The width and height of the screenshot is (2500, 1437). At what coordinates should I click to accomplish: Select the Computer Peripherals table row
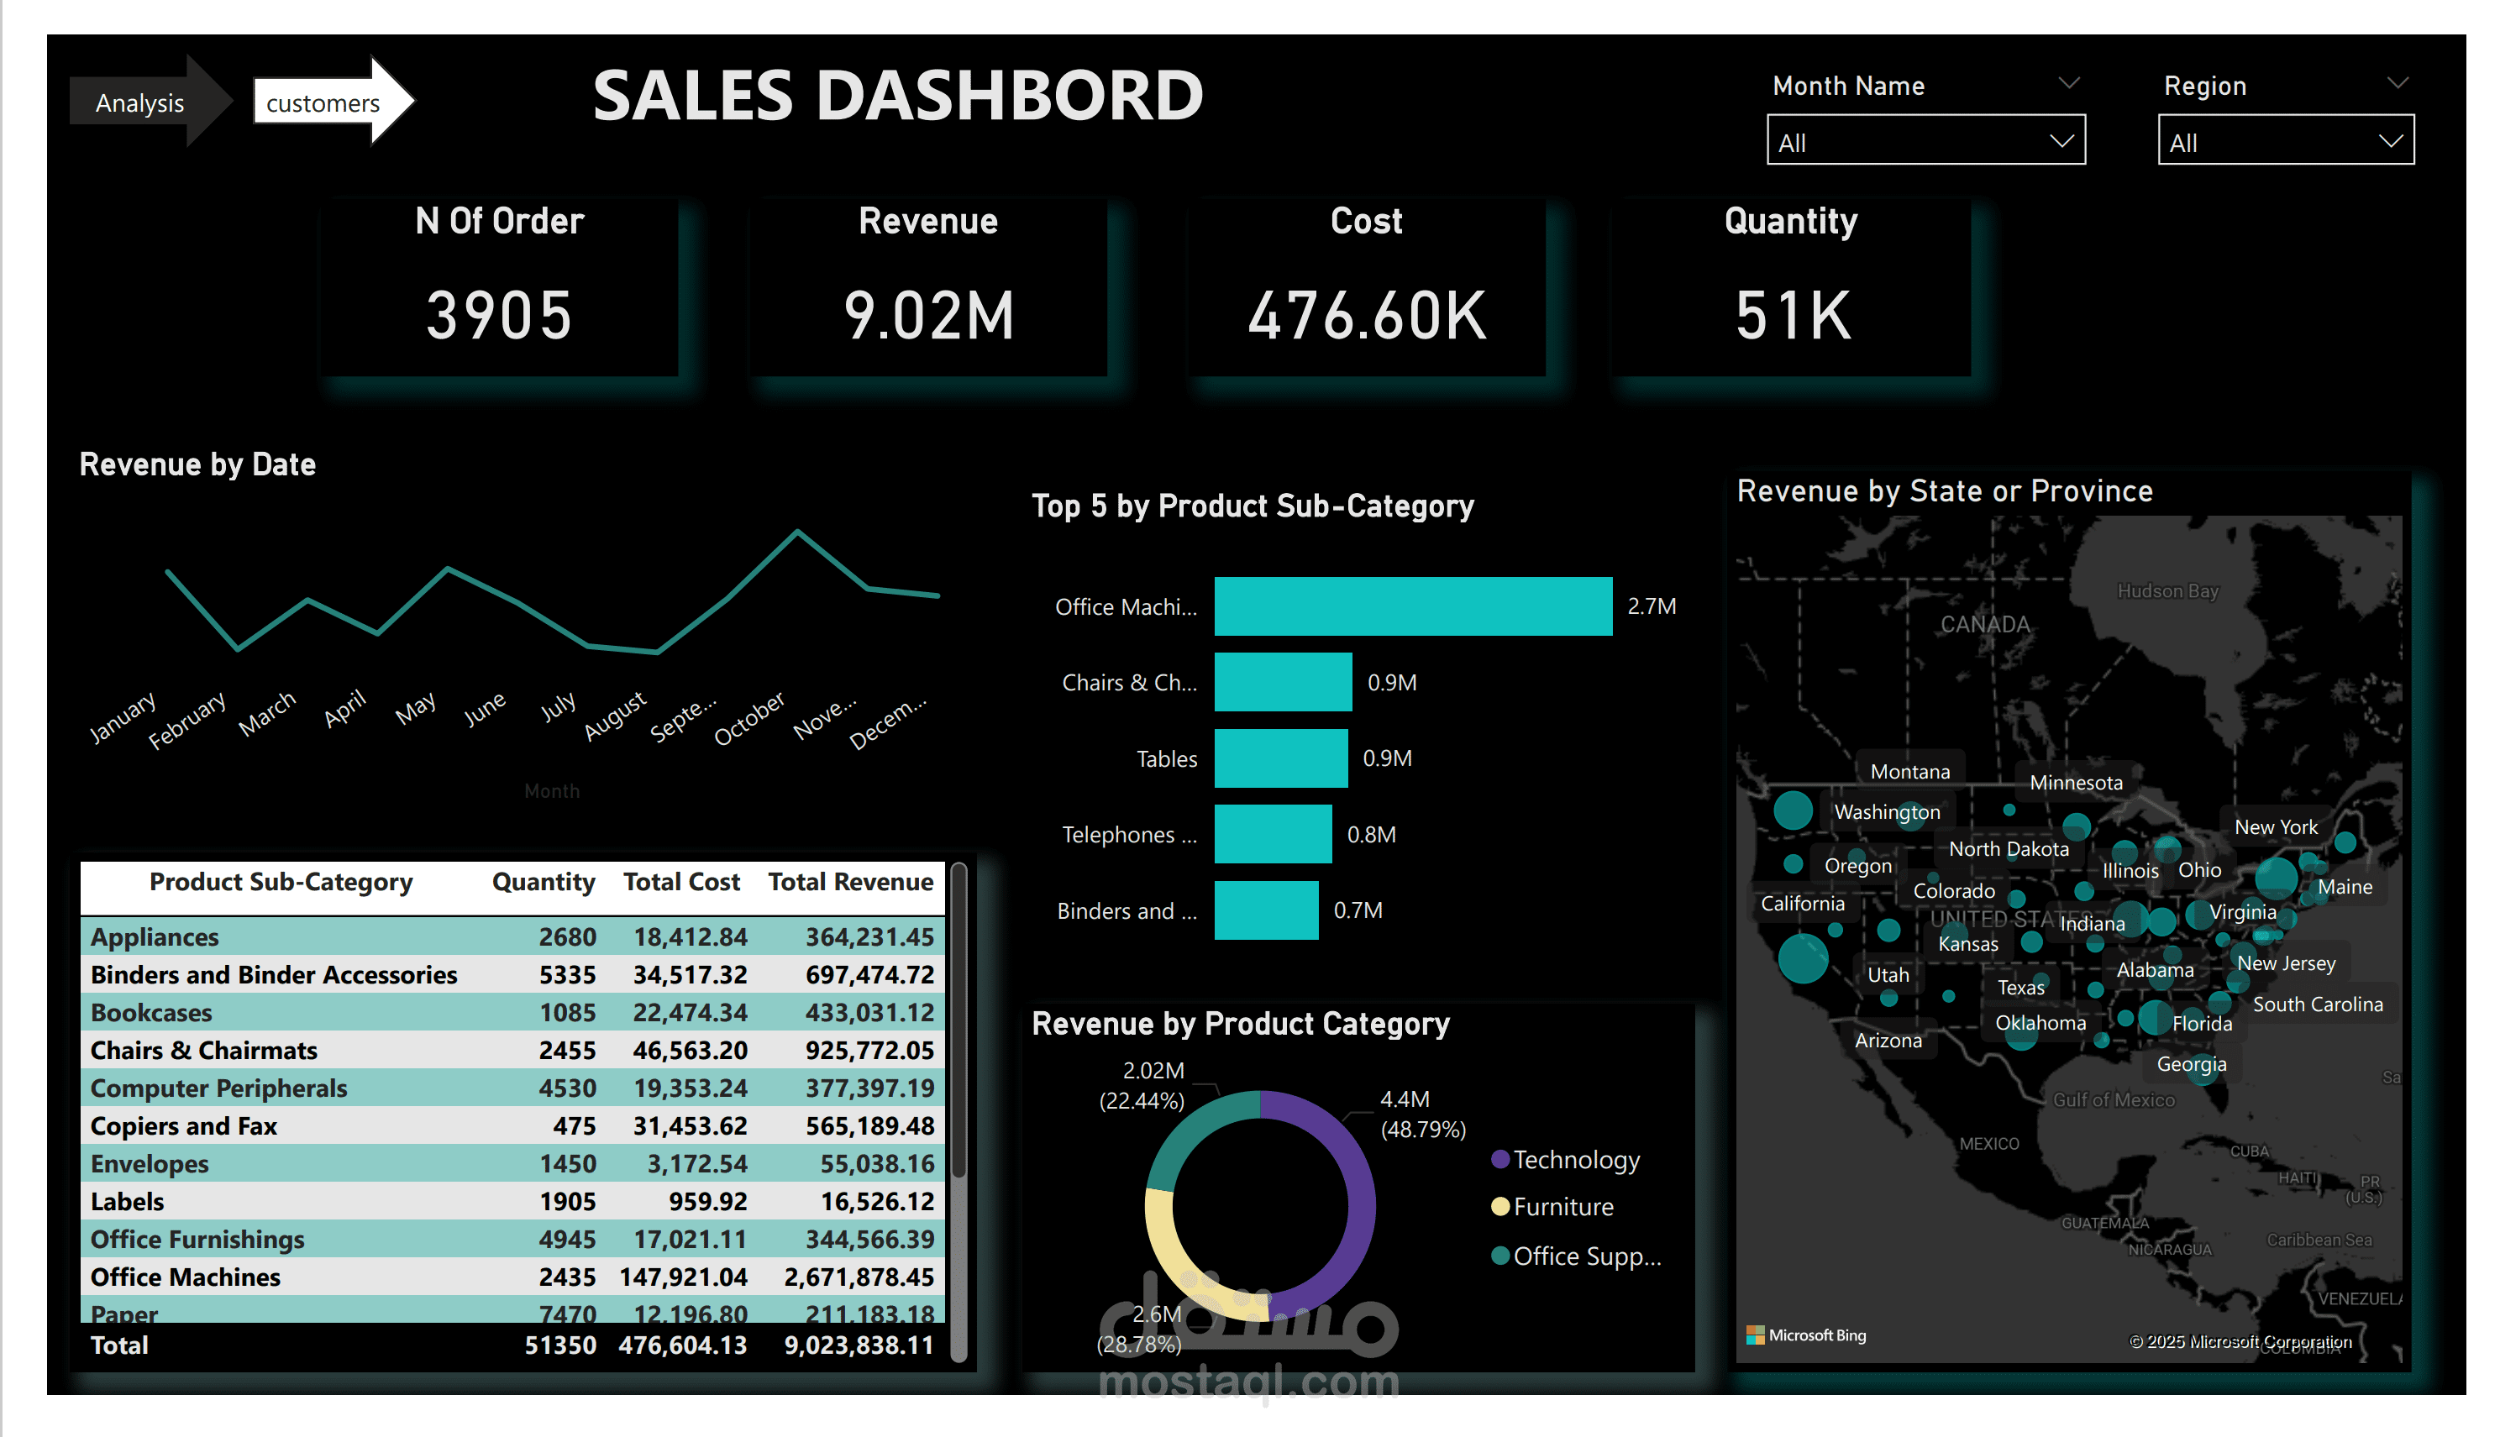(512, 1088)
